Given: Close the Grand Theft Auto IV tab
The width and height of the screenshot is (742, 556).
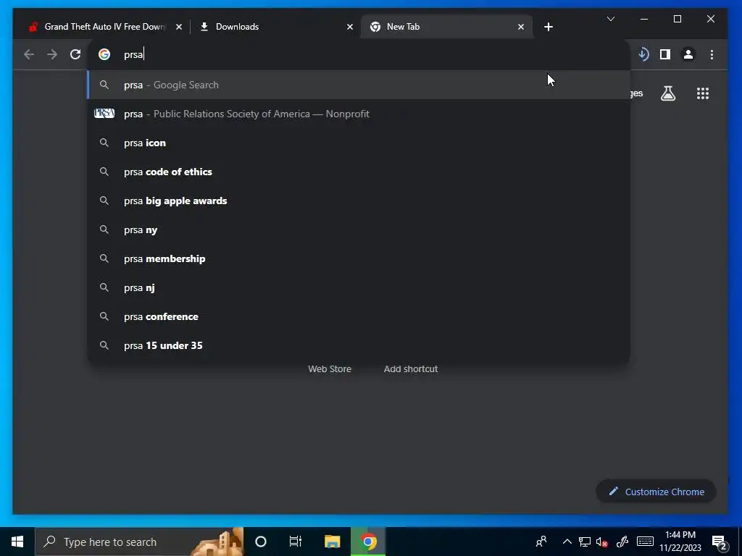Looking at the screenshot, I should tap(179, 27).
